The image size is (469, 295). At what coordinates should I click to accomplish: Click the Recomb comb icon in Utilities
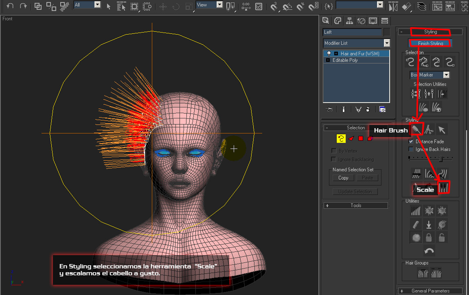pos(416,224)
